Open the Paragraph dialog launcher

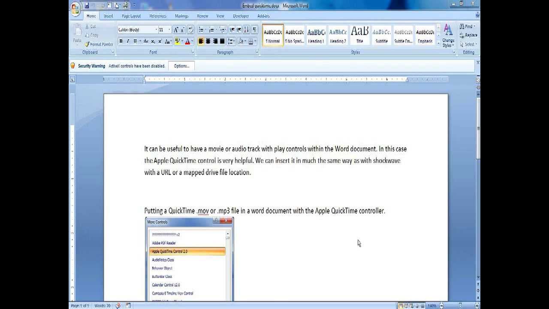pyautogui.click(x=257, y=52)
